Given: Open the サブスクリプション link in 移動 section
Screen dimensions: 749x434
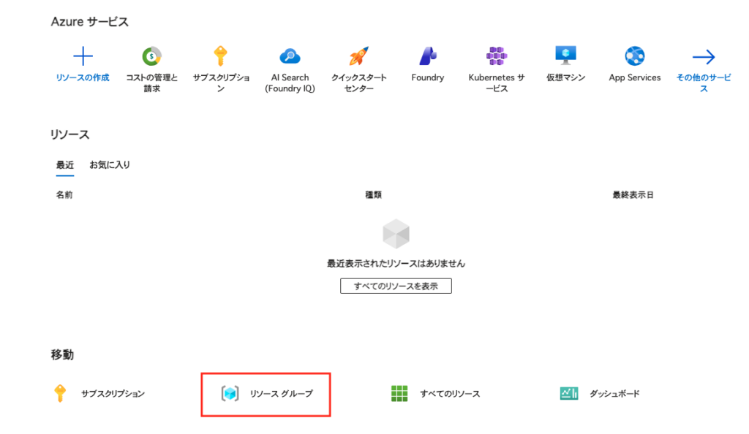Looking at the screenshot, I should point(113,394).
